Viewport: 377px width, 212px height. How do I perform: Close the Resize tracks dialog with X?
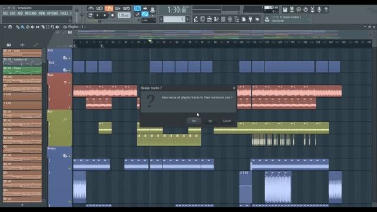pos(234,88)
